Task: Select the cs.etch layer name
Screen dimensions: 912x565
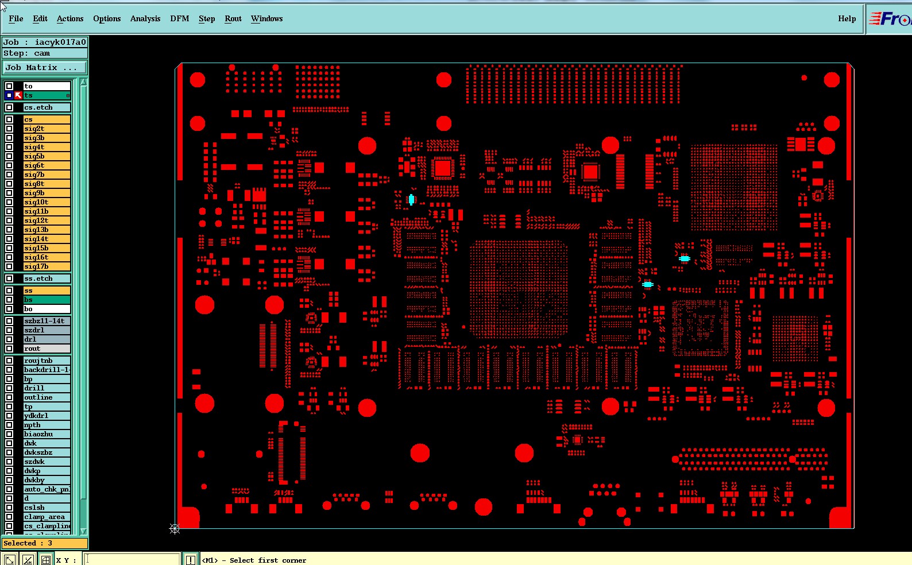Action: tap(47, 107)
